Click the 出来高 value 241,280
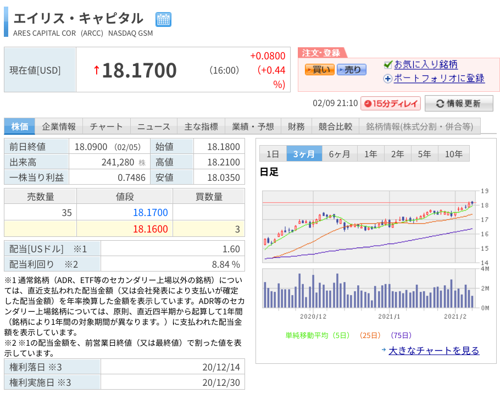The image size is (500, 393). point(118,162)
